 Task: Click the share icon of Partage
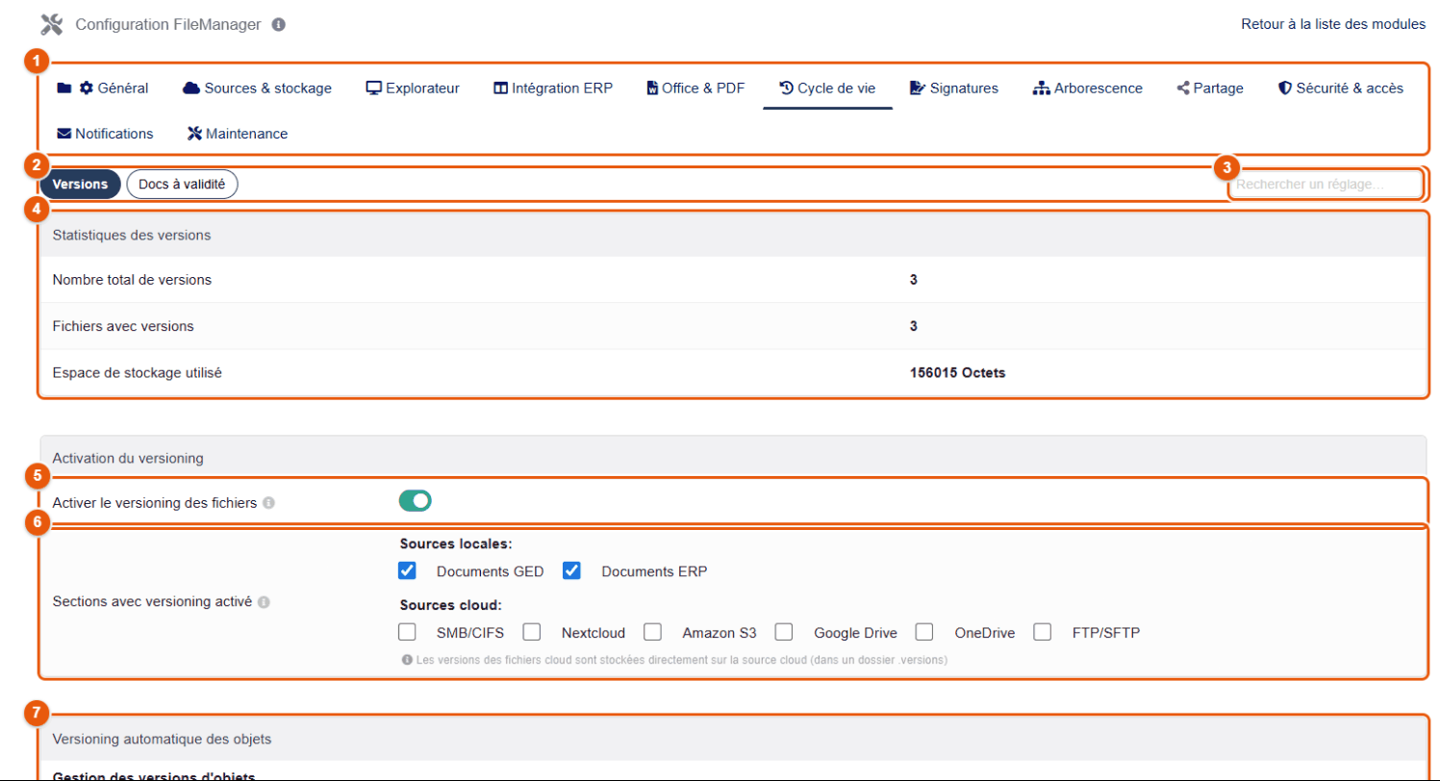tap(1183, 88)
